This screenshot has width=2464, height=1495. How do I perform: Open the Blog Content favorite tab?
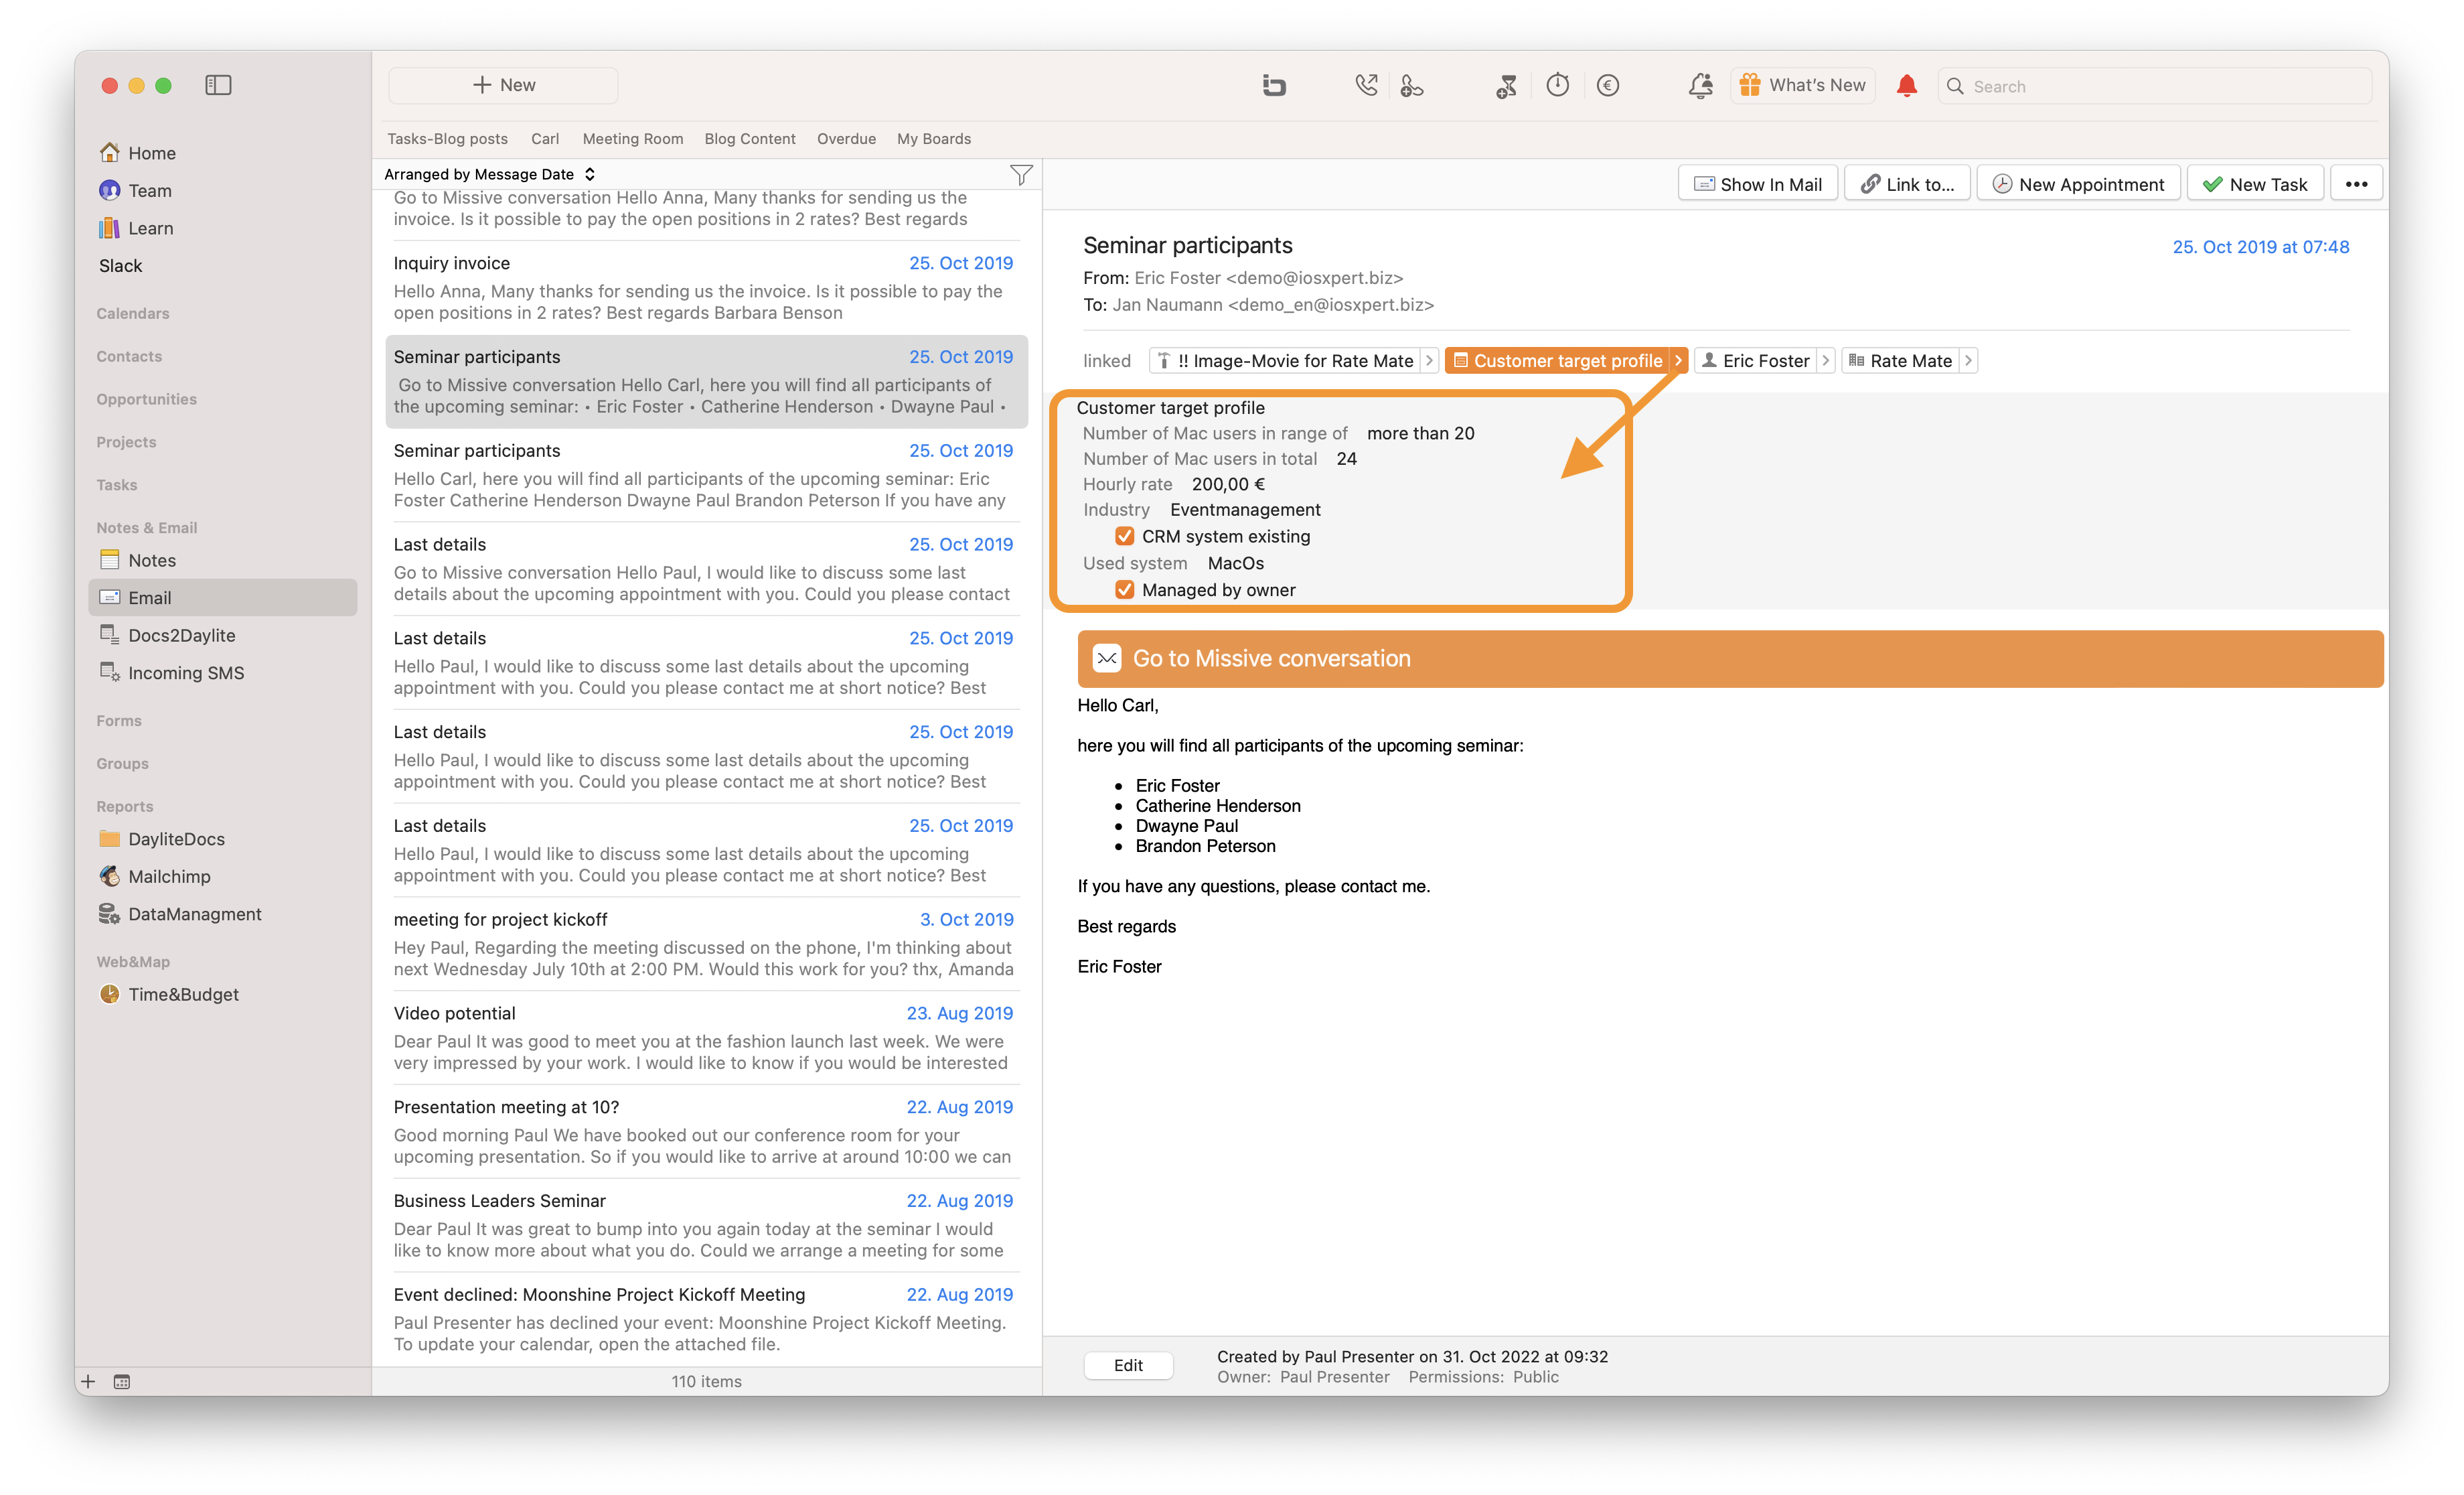click(x=750, y=139)
